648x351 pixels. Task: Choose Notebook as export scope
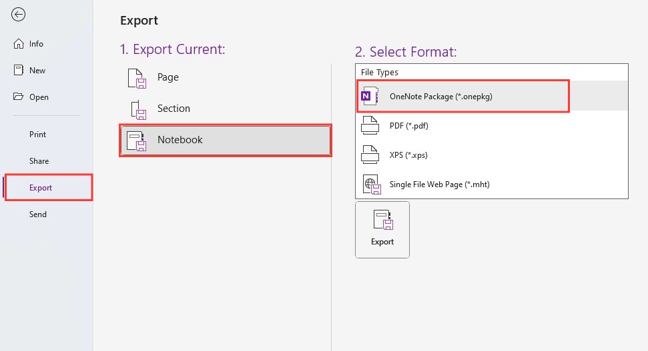coord(226,141)
